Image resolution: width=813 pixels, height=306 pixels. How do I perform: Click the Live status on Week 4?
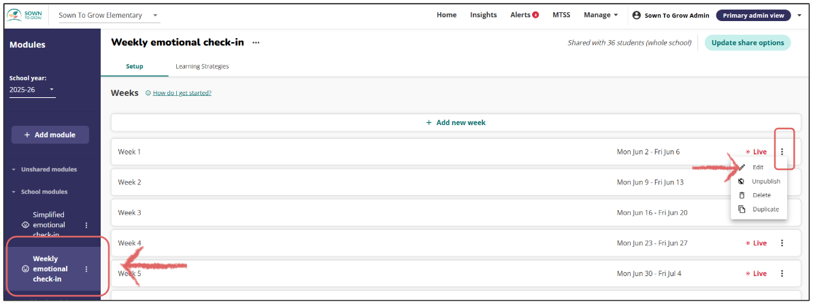point(756,243)
